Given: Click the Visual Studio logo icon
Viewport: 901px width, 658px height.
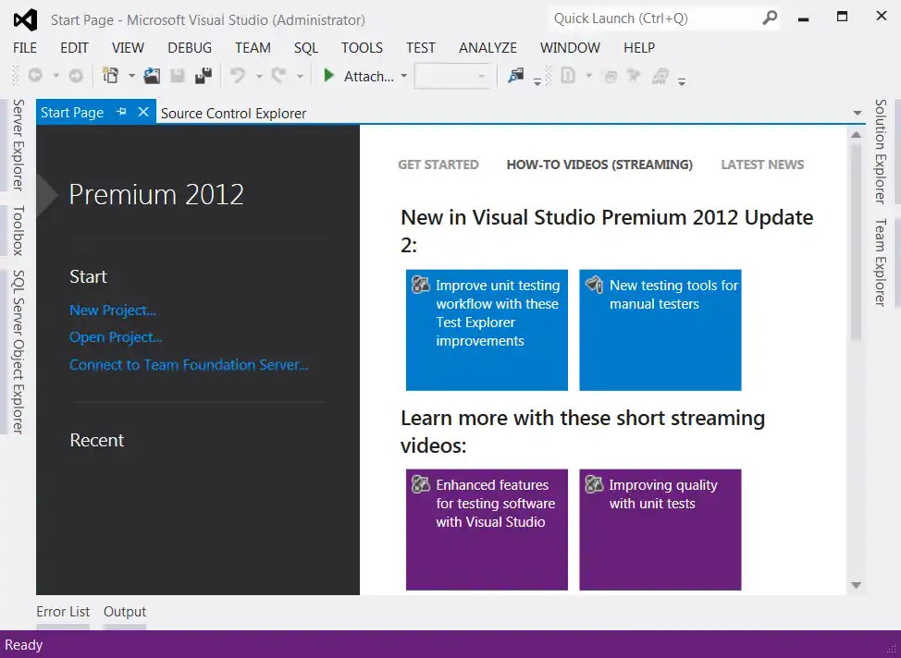Looking at the screenshot, I should [25, 20].
